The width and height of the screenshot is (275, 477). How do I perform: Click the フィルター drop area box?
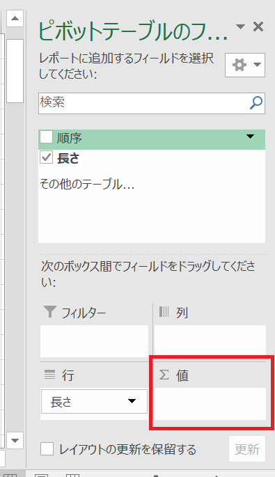coord(94,341)
